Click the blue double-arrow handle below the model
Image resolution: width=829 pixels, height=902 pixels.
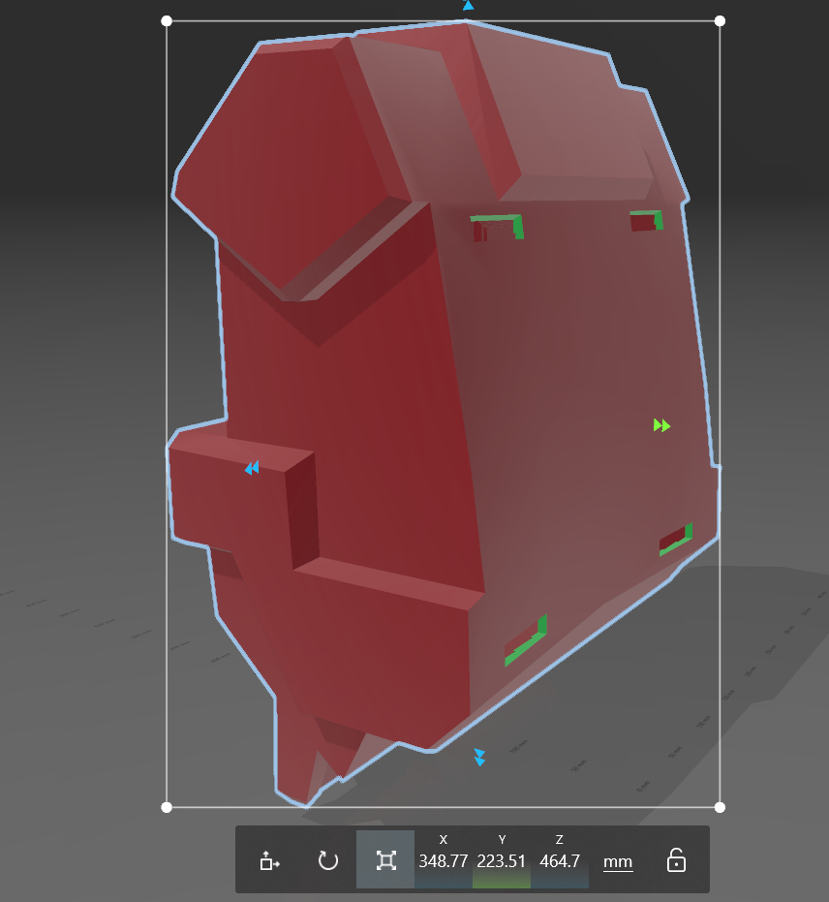click(x=479, y=757)
